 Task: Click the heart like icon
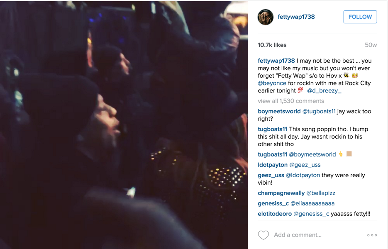(x=263, y=235)
